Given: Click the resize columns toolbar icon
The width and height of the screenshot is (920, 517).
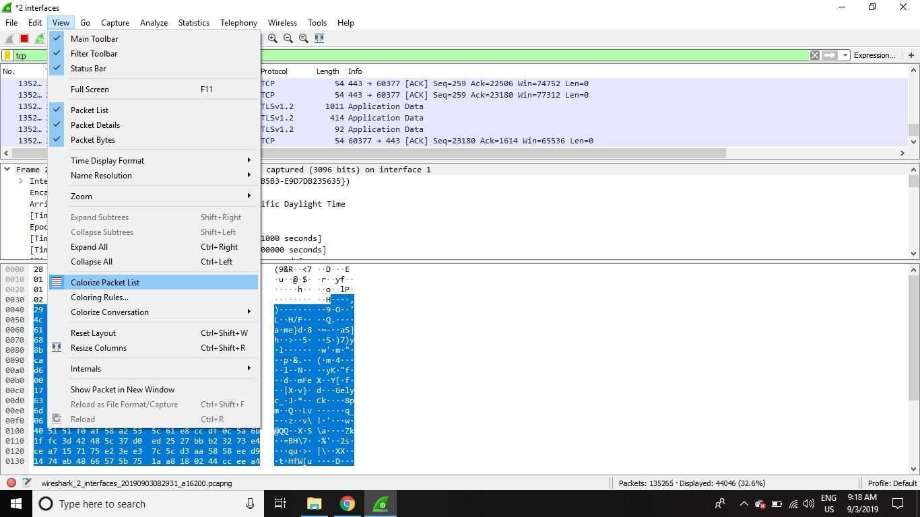Looking at the screenshot, I should 319,38.
